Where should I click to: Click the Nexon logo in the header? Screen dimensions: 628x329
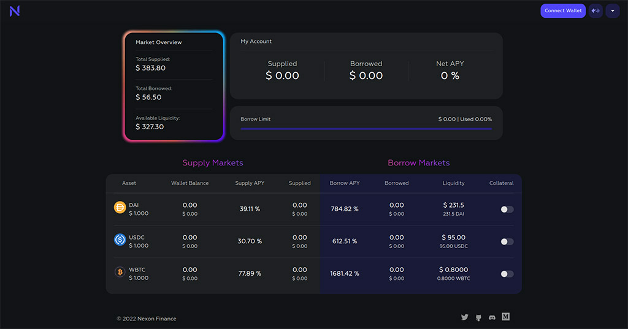(x=15, y=11)
